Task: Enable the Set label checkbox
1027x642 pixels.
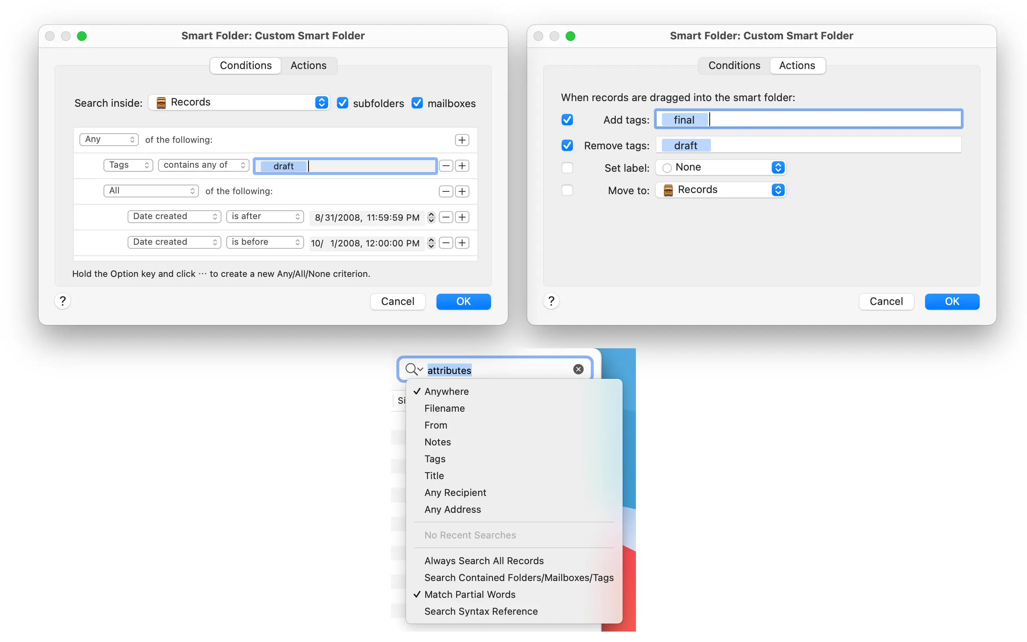Action: pos(567,168)
